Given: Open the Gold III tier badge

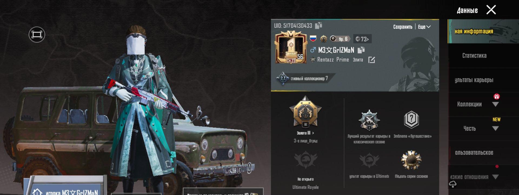Looking at the screenshot, I should tap(305, 112).
